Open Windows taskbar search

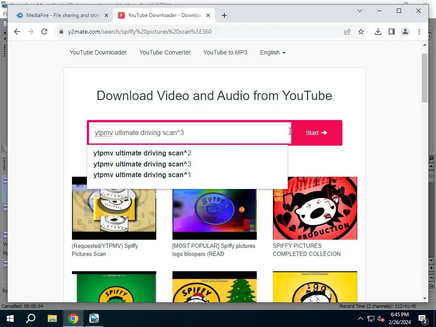[31, 318]
